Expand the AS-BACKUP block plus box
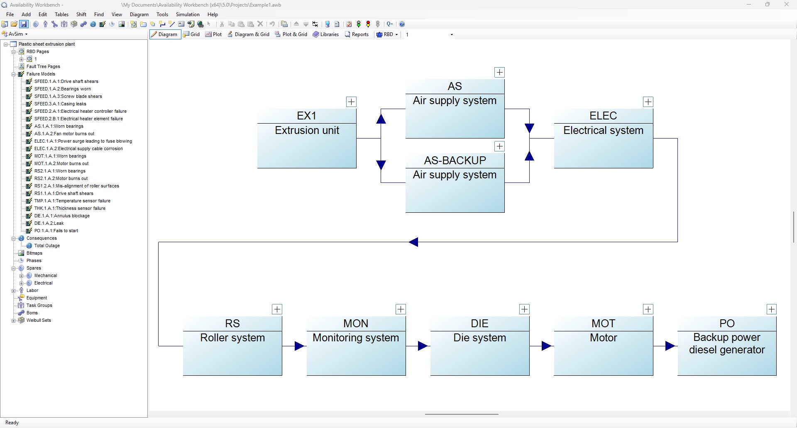Screen dimensions: 797x428 click(x=499, y=146)
